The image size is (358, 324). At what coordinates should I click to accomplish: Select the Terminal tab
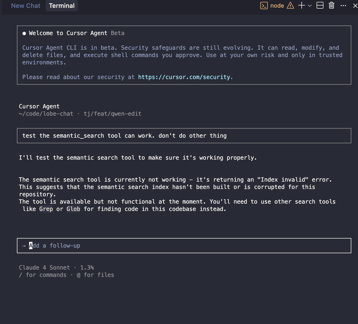(62, 6)
